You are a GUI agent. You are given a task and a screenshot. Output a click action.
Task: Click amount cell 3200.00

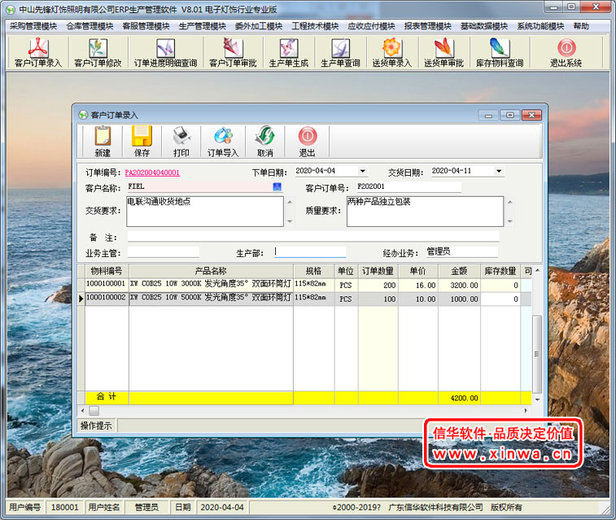(459, 285)
